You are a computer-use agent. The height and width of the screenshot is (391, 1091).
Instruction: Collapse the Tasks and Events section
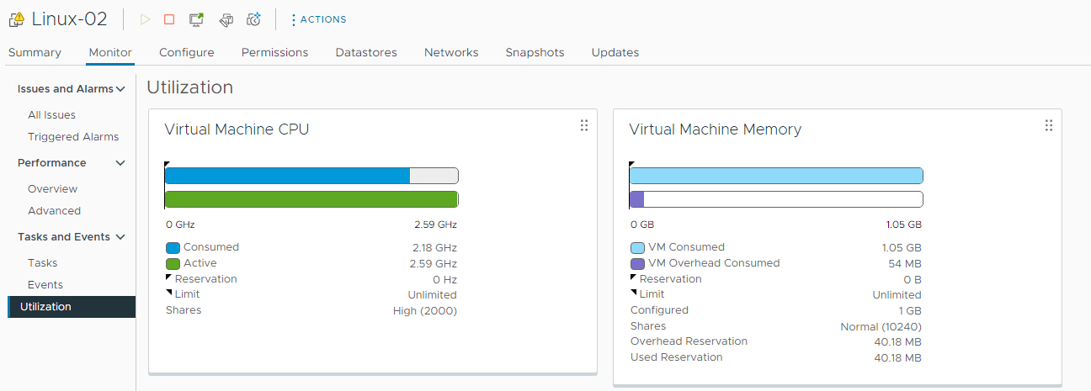[x=120, y=237]
